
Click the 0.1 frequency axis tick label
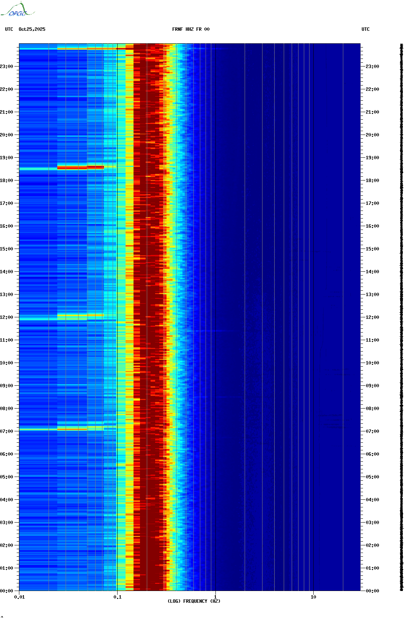click(x=117, y=597)
